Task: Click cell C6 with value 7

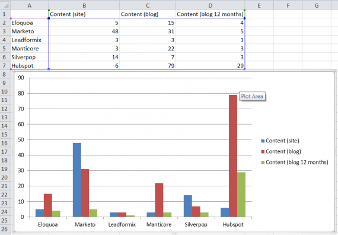Action: (x=148, y=57)
